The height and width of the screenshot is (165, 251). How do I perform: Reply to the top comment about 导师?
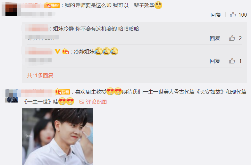[216, 15]
